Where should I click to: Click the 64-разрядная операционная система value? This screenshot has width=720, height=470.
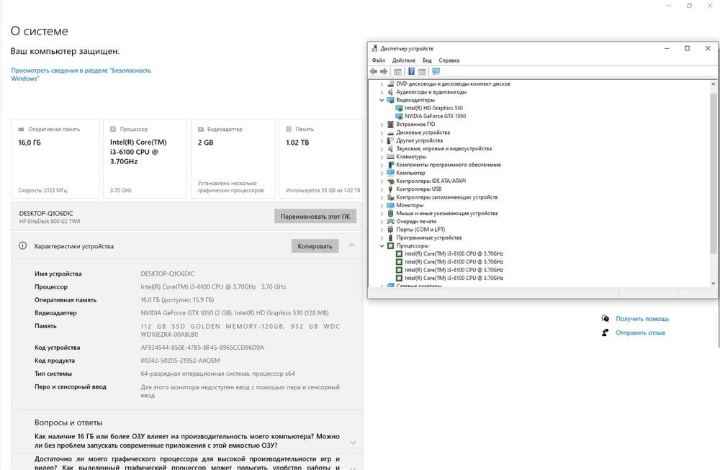pos(217,374)
